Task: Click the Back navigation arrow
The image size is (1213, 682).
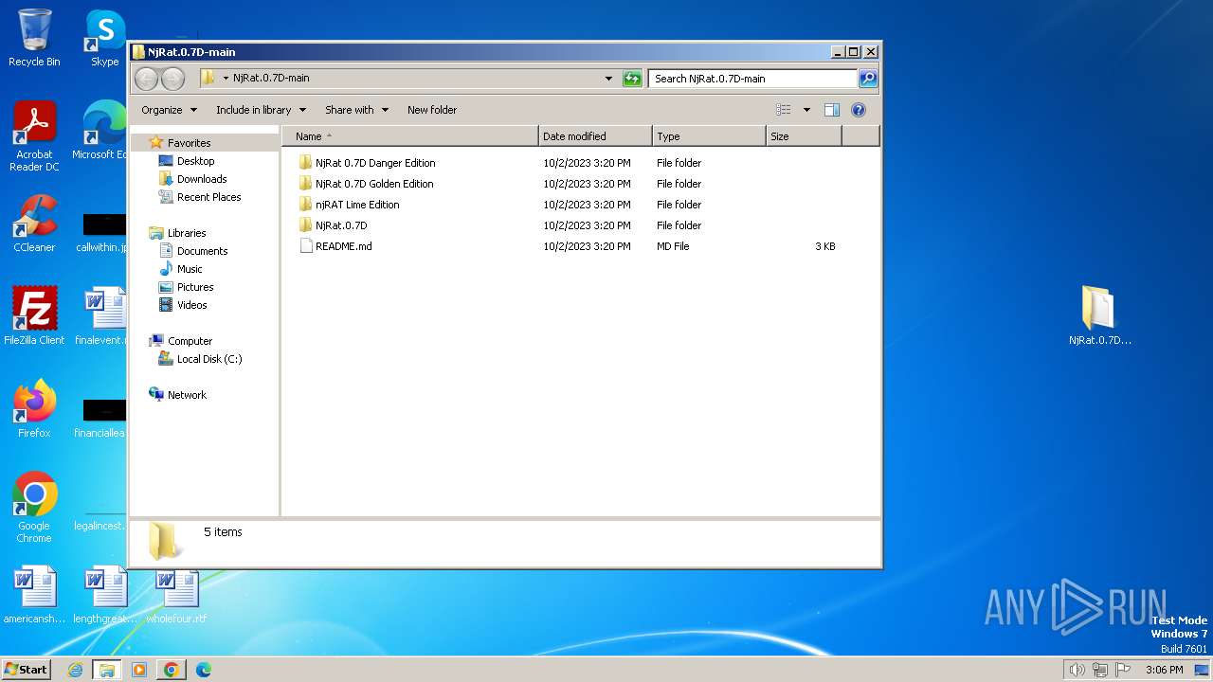Action: tap(146, 79)
